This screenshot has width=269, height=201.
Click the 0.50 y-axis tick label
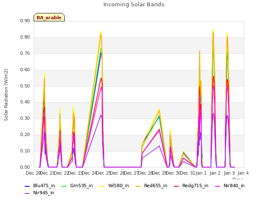click(25, 86)
